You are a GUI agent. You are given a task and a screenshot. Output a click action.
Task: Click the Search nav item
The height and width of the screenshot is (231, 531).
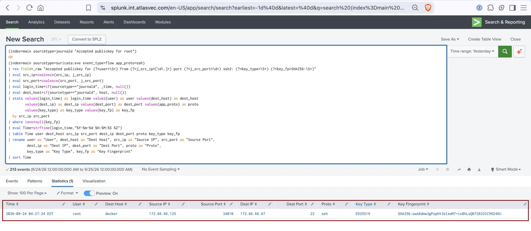pos(12,22)
